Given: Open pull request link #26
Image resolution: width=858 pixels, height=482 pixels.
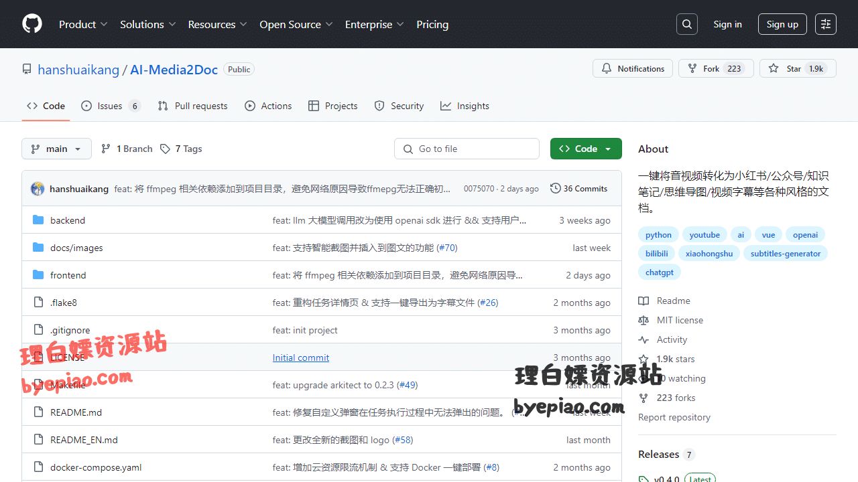Looking at the screenshot, I should pos(488,303).
